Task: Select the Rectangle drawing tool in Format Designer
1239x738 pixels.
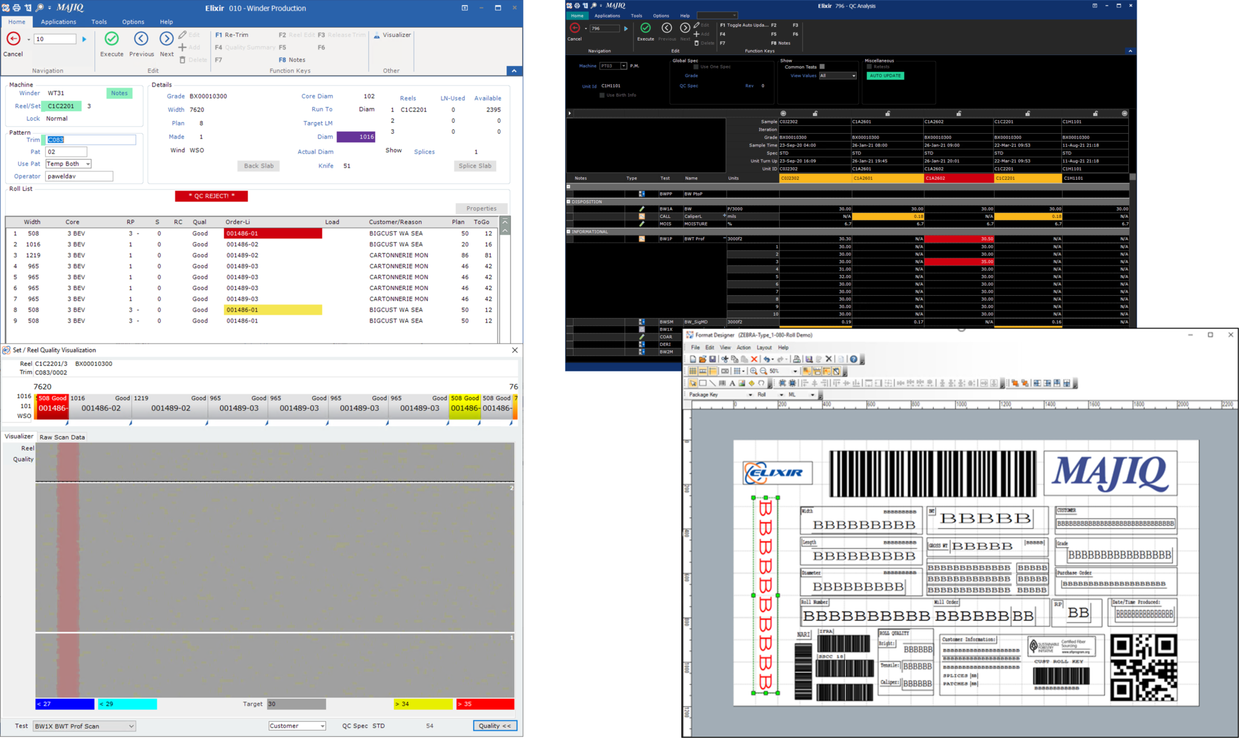Action: click(703, 384)
